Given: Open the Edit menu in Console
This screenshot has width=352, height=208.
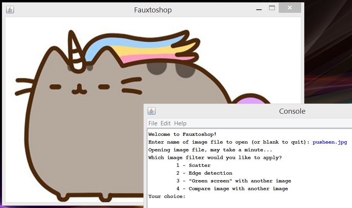Looking at the screenshot, I should point(166,123).
